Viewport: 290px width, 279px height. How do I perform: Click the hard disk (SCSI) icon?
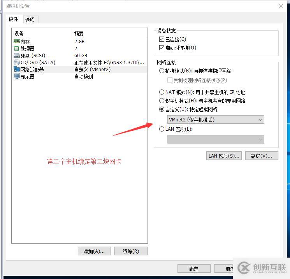(17, 56)
